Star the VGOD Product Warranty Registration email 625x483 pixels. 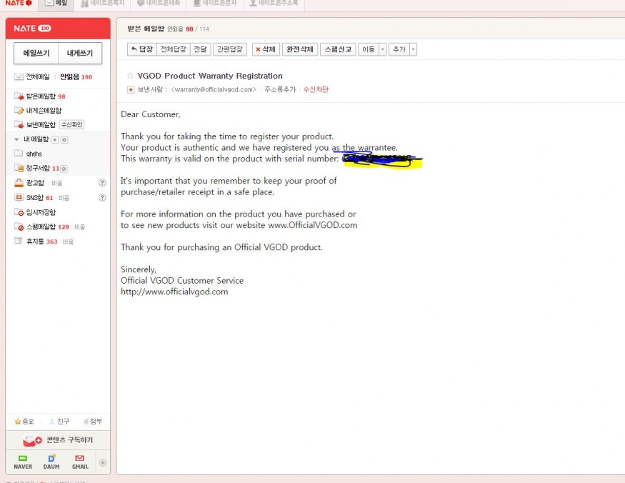(x=130, y=76)
